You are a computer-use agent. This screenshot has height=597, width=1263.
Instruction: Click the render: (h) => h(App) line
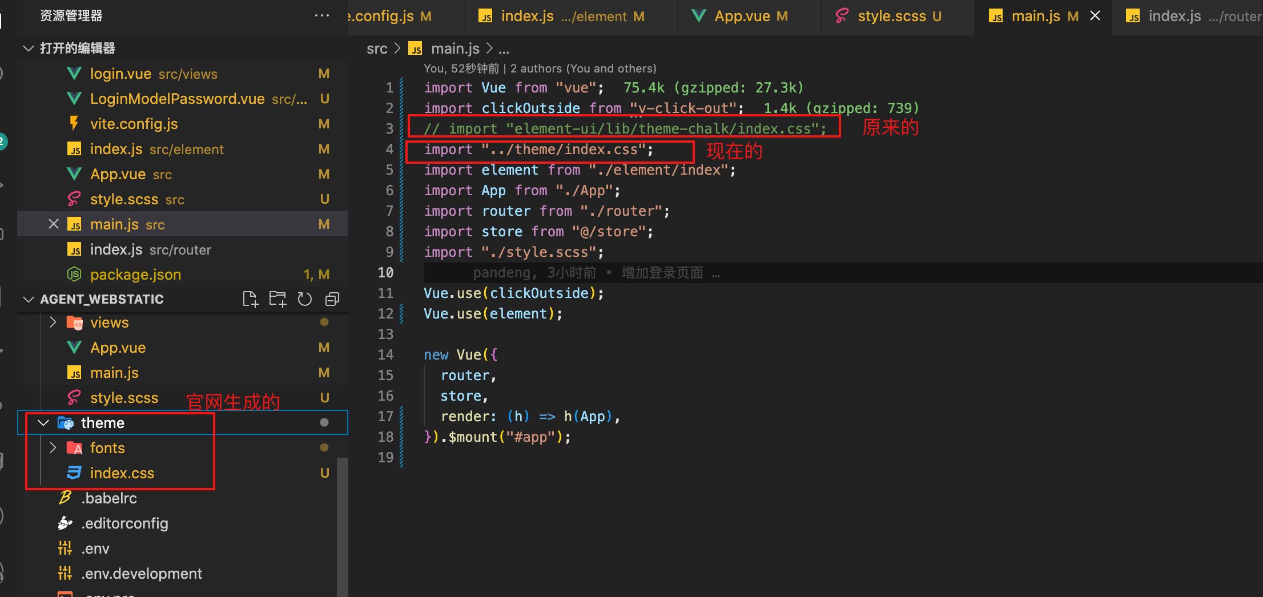(x=530, y=417)
